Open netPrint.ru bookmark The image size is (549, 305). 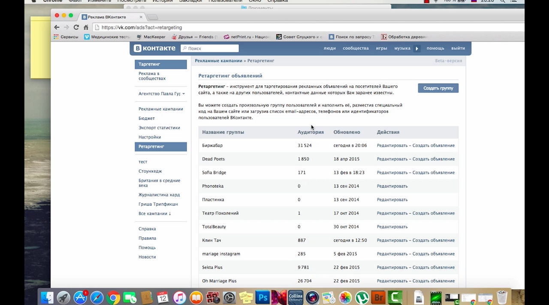[247, 37]
